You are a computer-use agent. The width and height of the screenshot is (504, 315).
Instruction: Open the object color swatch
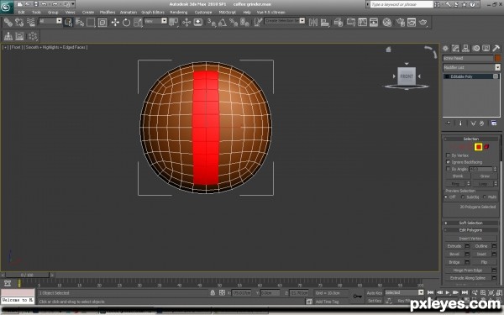[x=497, y=58]
